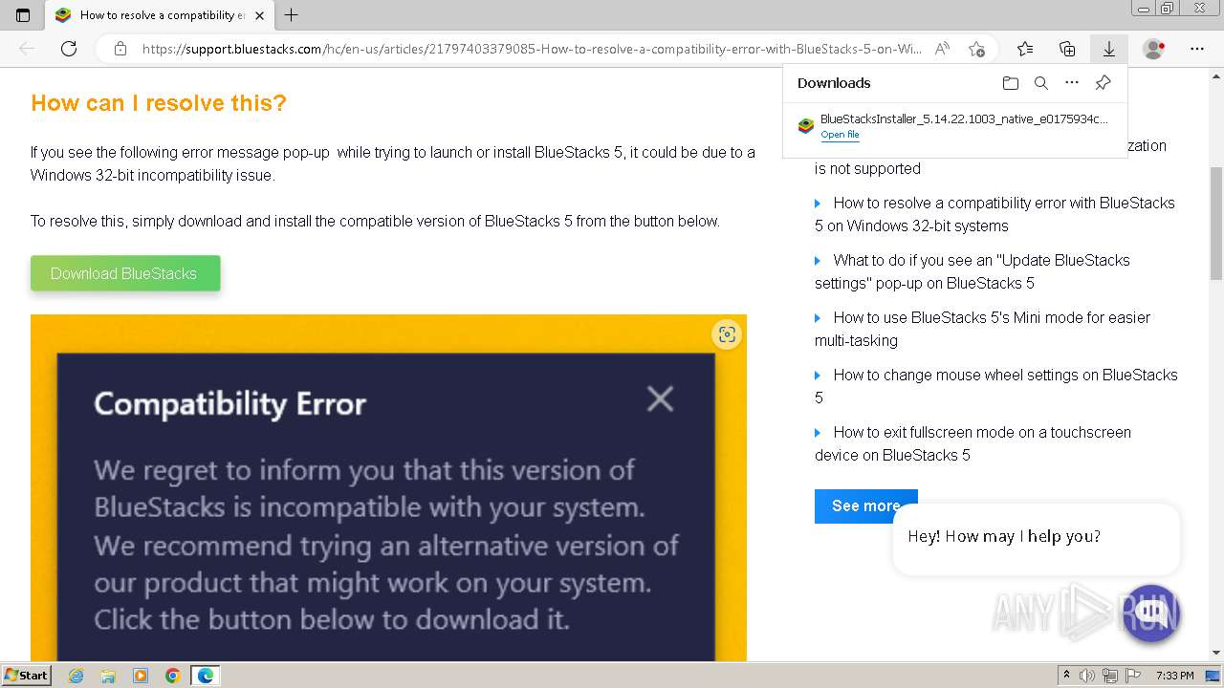Open the browser profile avatar
Image resolution: width=1224 pixels, height=688 pixels.
(x=1154, y=49)
